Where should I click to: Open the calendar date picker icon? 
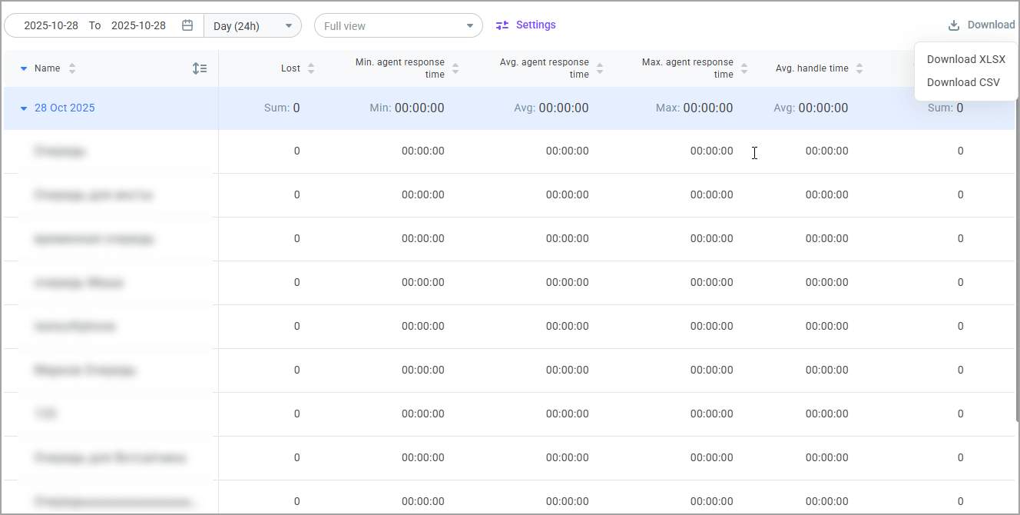[x=187, y=25]
